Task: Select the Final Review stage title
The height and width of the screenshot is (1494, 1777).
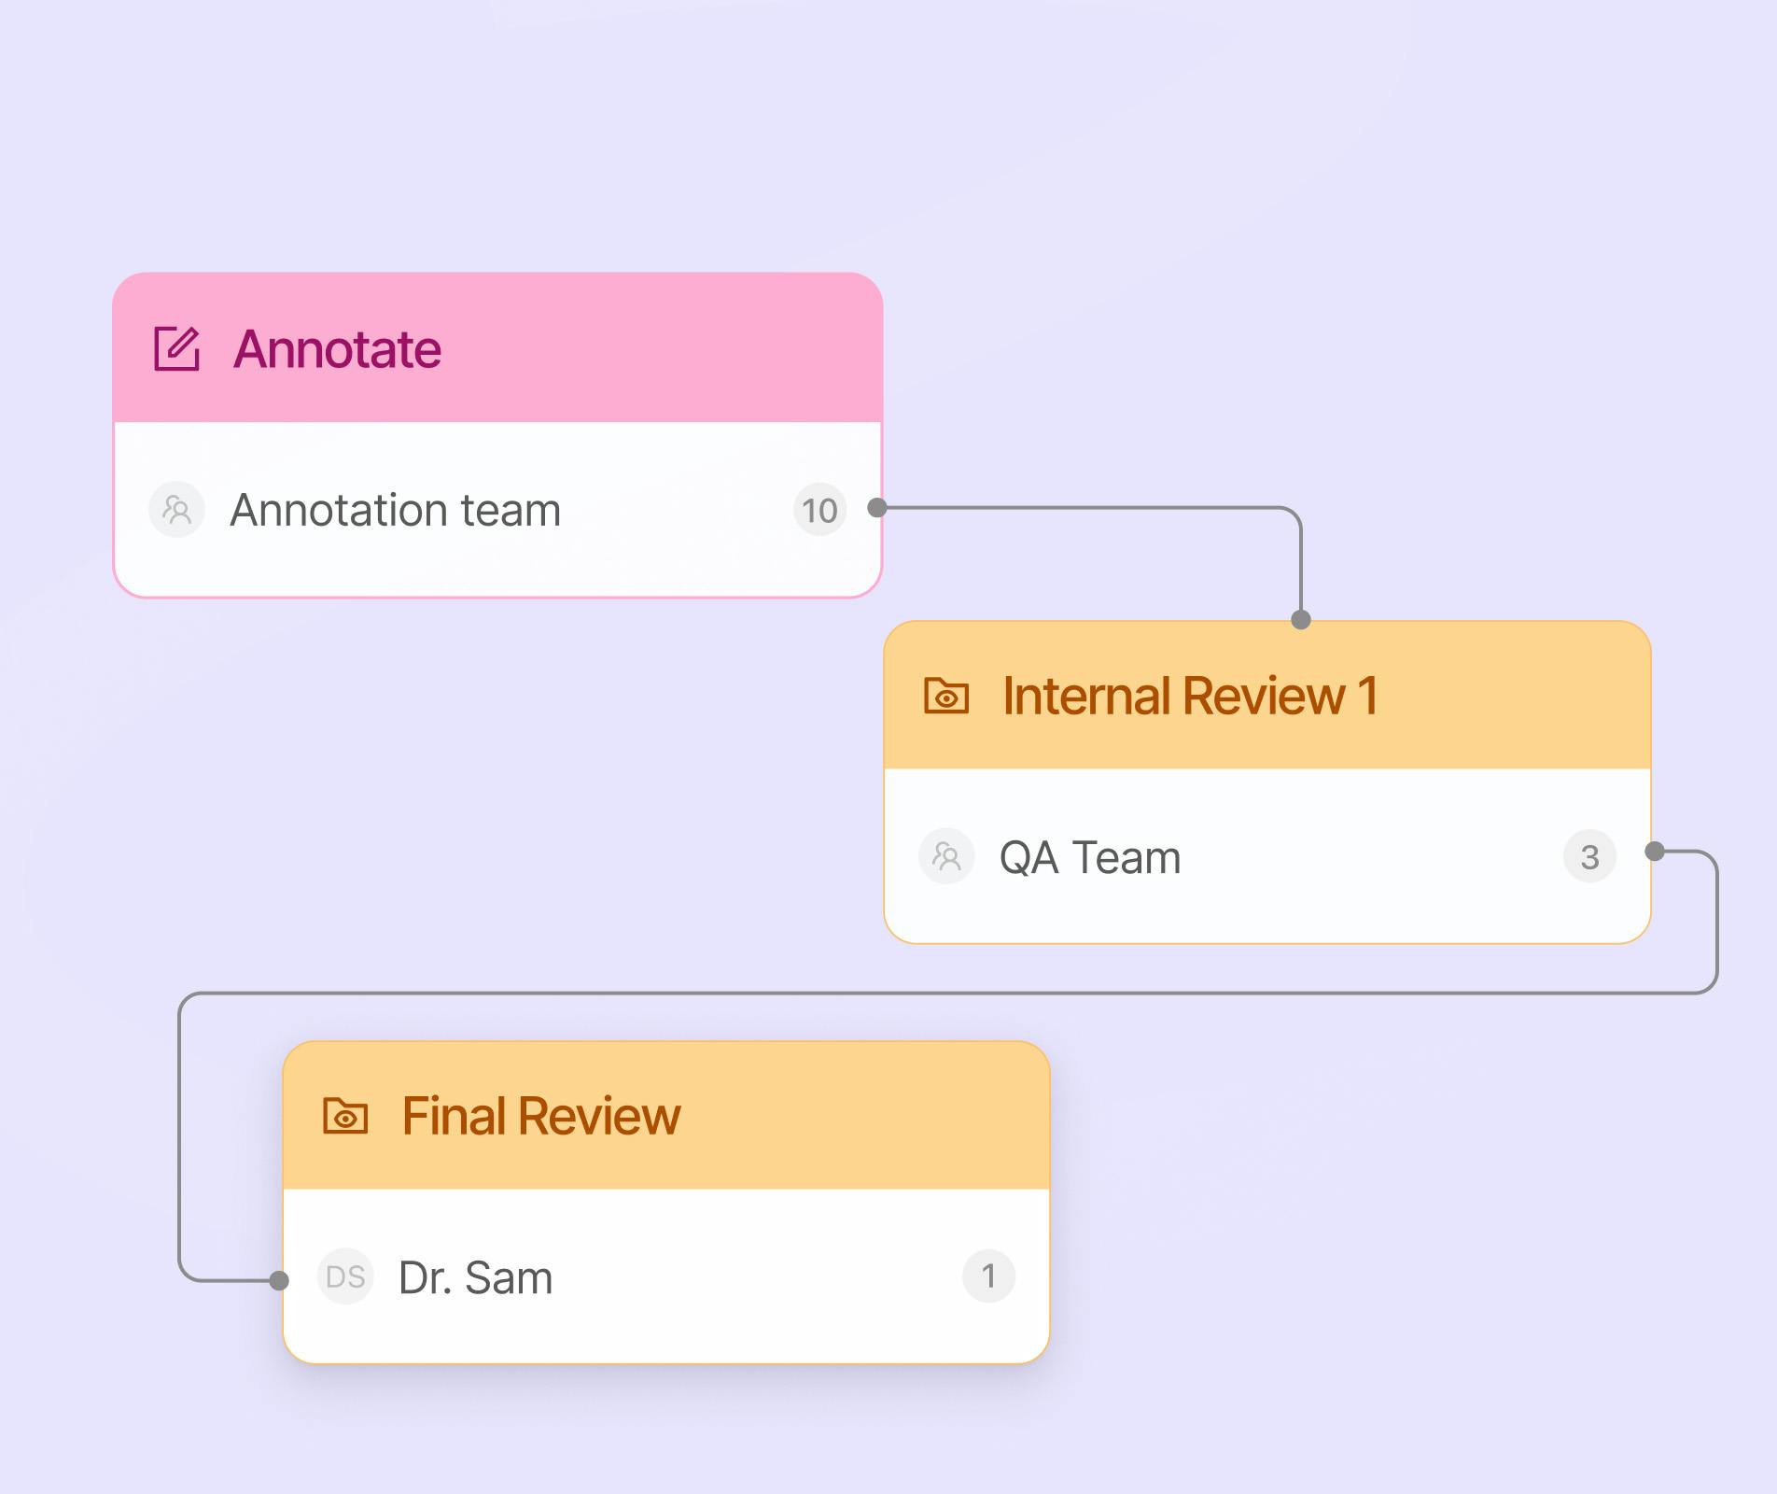Action: pos(540,1116)
